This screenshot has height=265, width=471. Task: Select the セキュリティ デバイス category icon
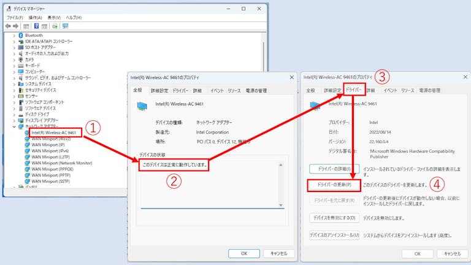pos(21,90)
